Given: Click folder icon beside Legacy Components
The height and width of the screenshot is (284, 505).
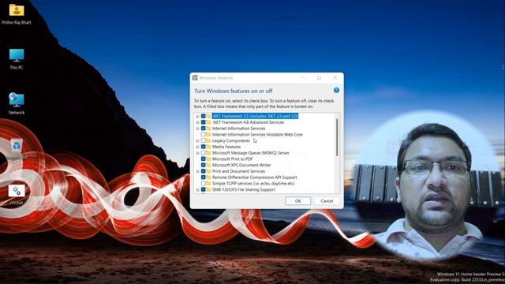Looking at the screenshot, I should pyautogui.click(x=208, y=140).
